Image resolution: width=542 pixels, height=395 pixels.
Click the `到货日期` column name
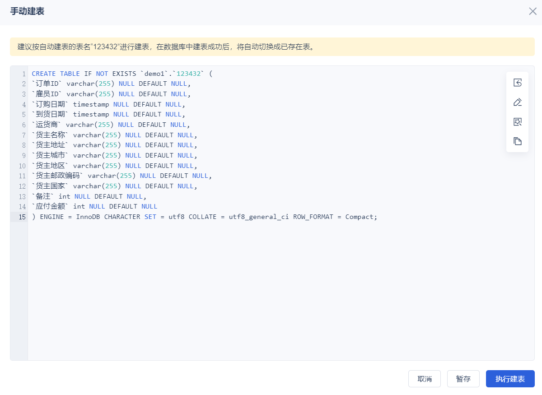pyautogui.click(x=50, y=114)
